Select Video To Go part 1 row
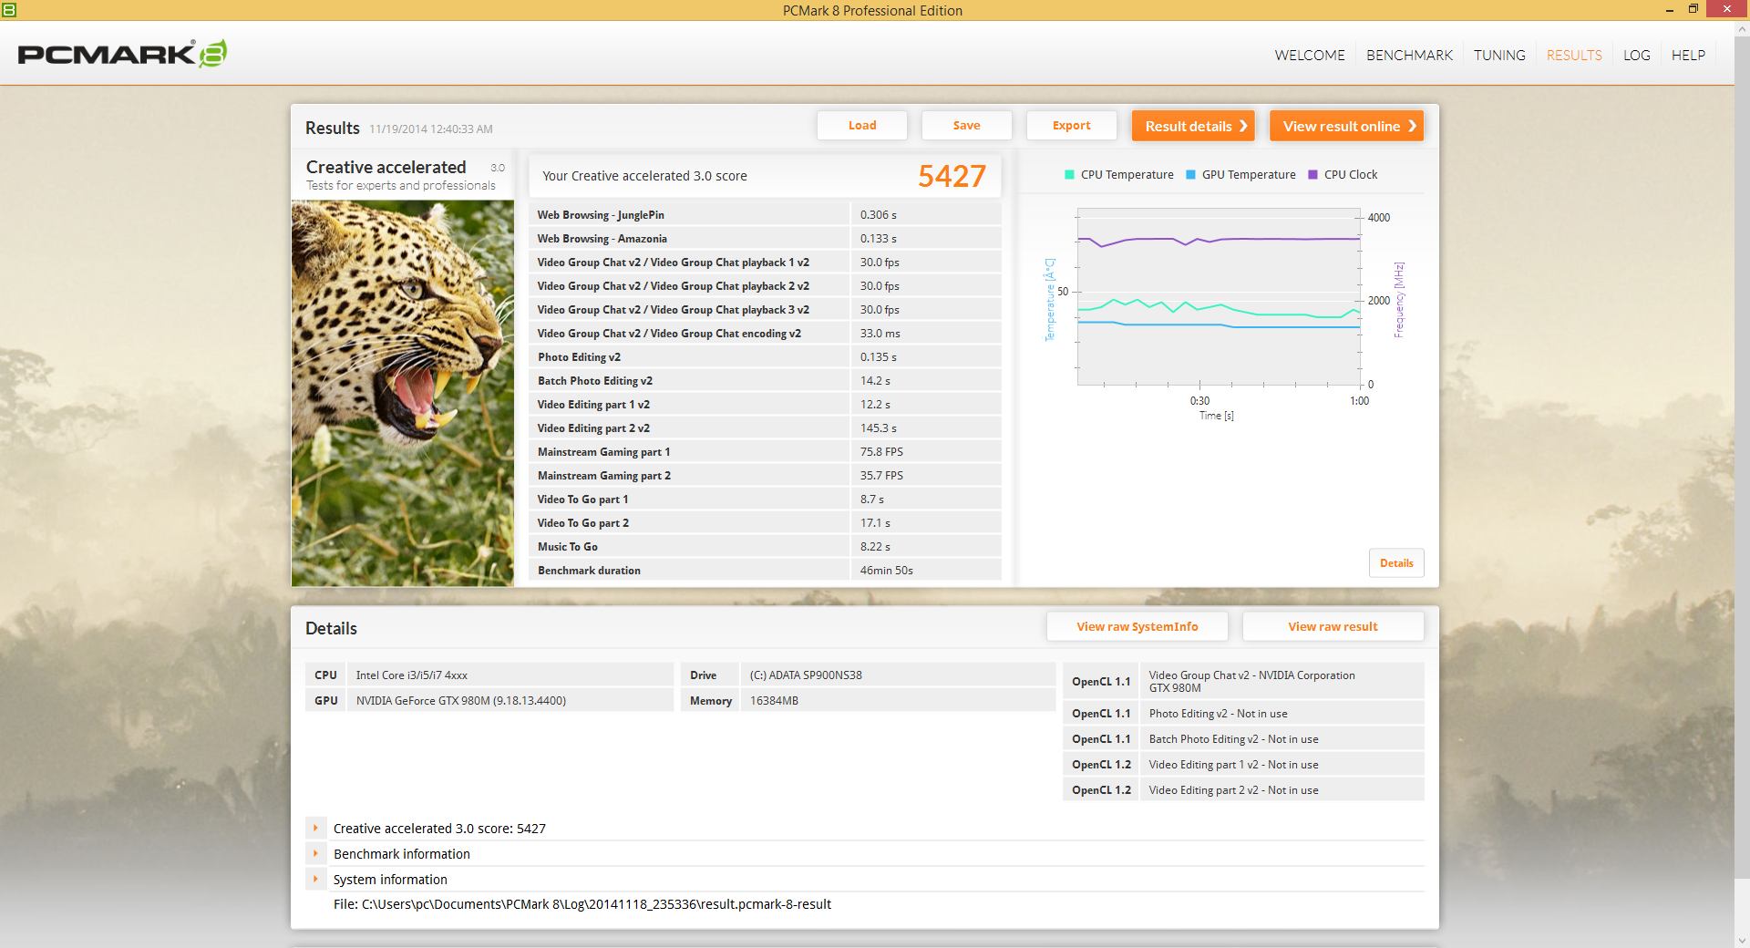 765,500
